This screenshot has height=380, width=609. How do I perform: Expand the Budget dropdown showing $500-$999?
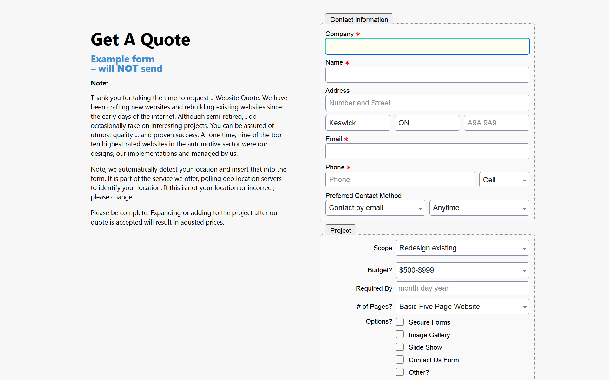pyautogui.click(x=462, y=270)
